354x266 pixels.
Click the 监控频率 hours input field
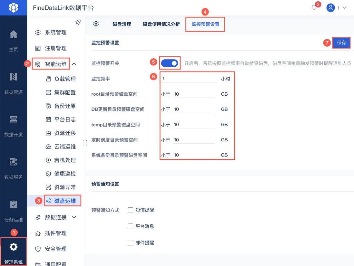pyautogui.click(x=188, y=79)
